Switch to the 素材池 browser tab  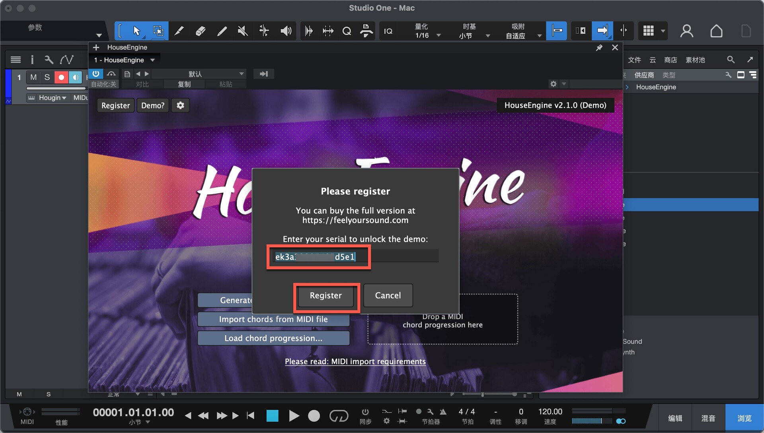(x=695, y=60)
